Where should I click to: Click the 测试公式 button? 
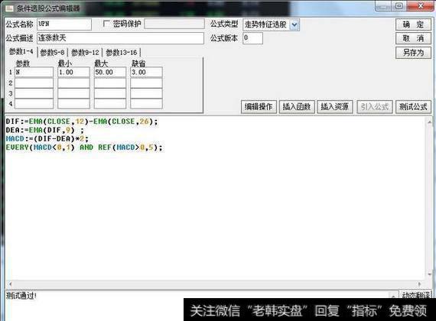point(413,107)
